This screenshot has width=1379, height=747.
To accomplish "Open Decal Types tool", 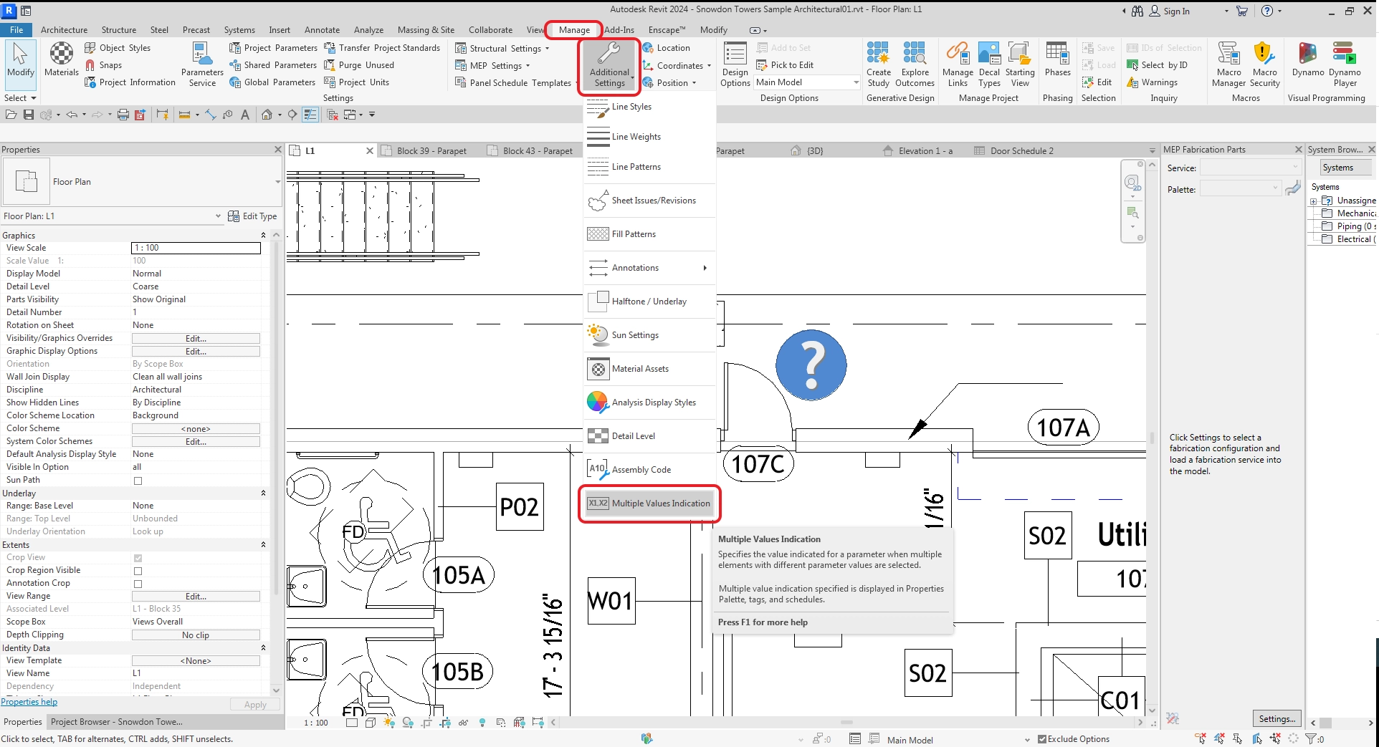I will click(x=989, y=64).
